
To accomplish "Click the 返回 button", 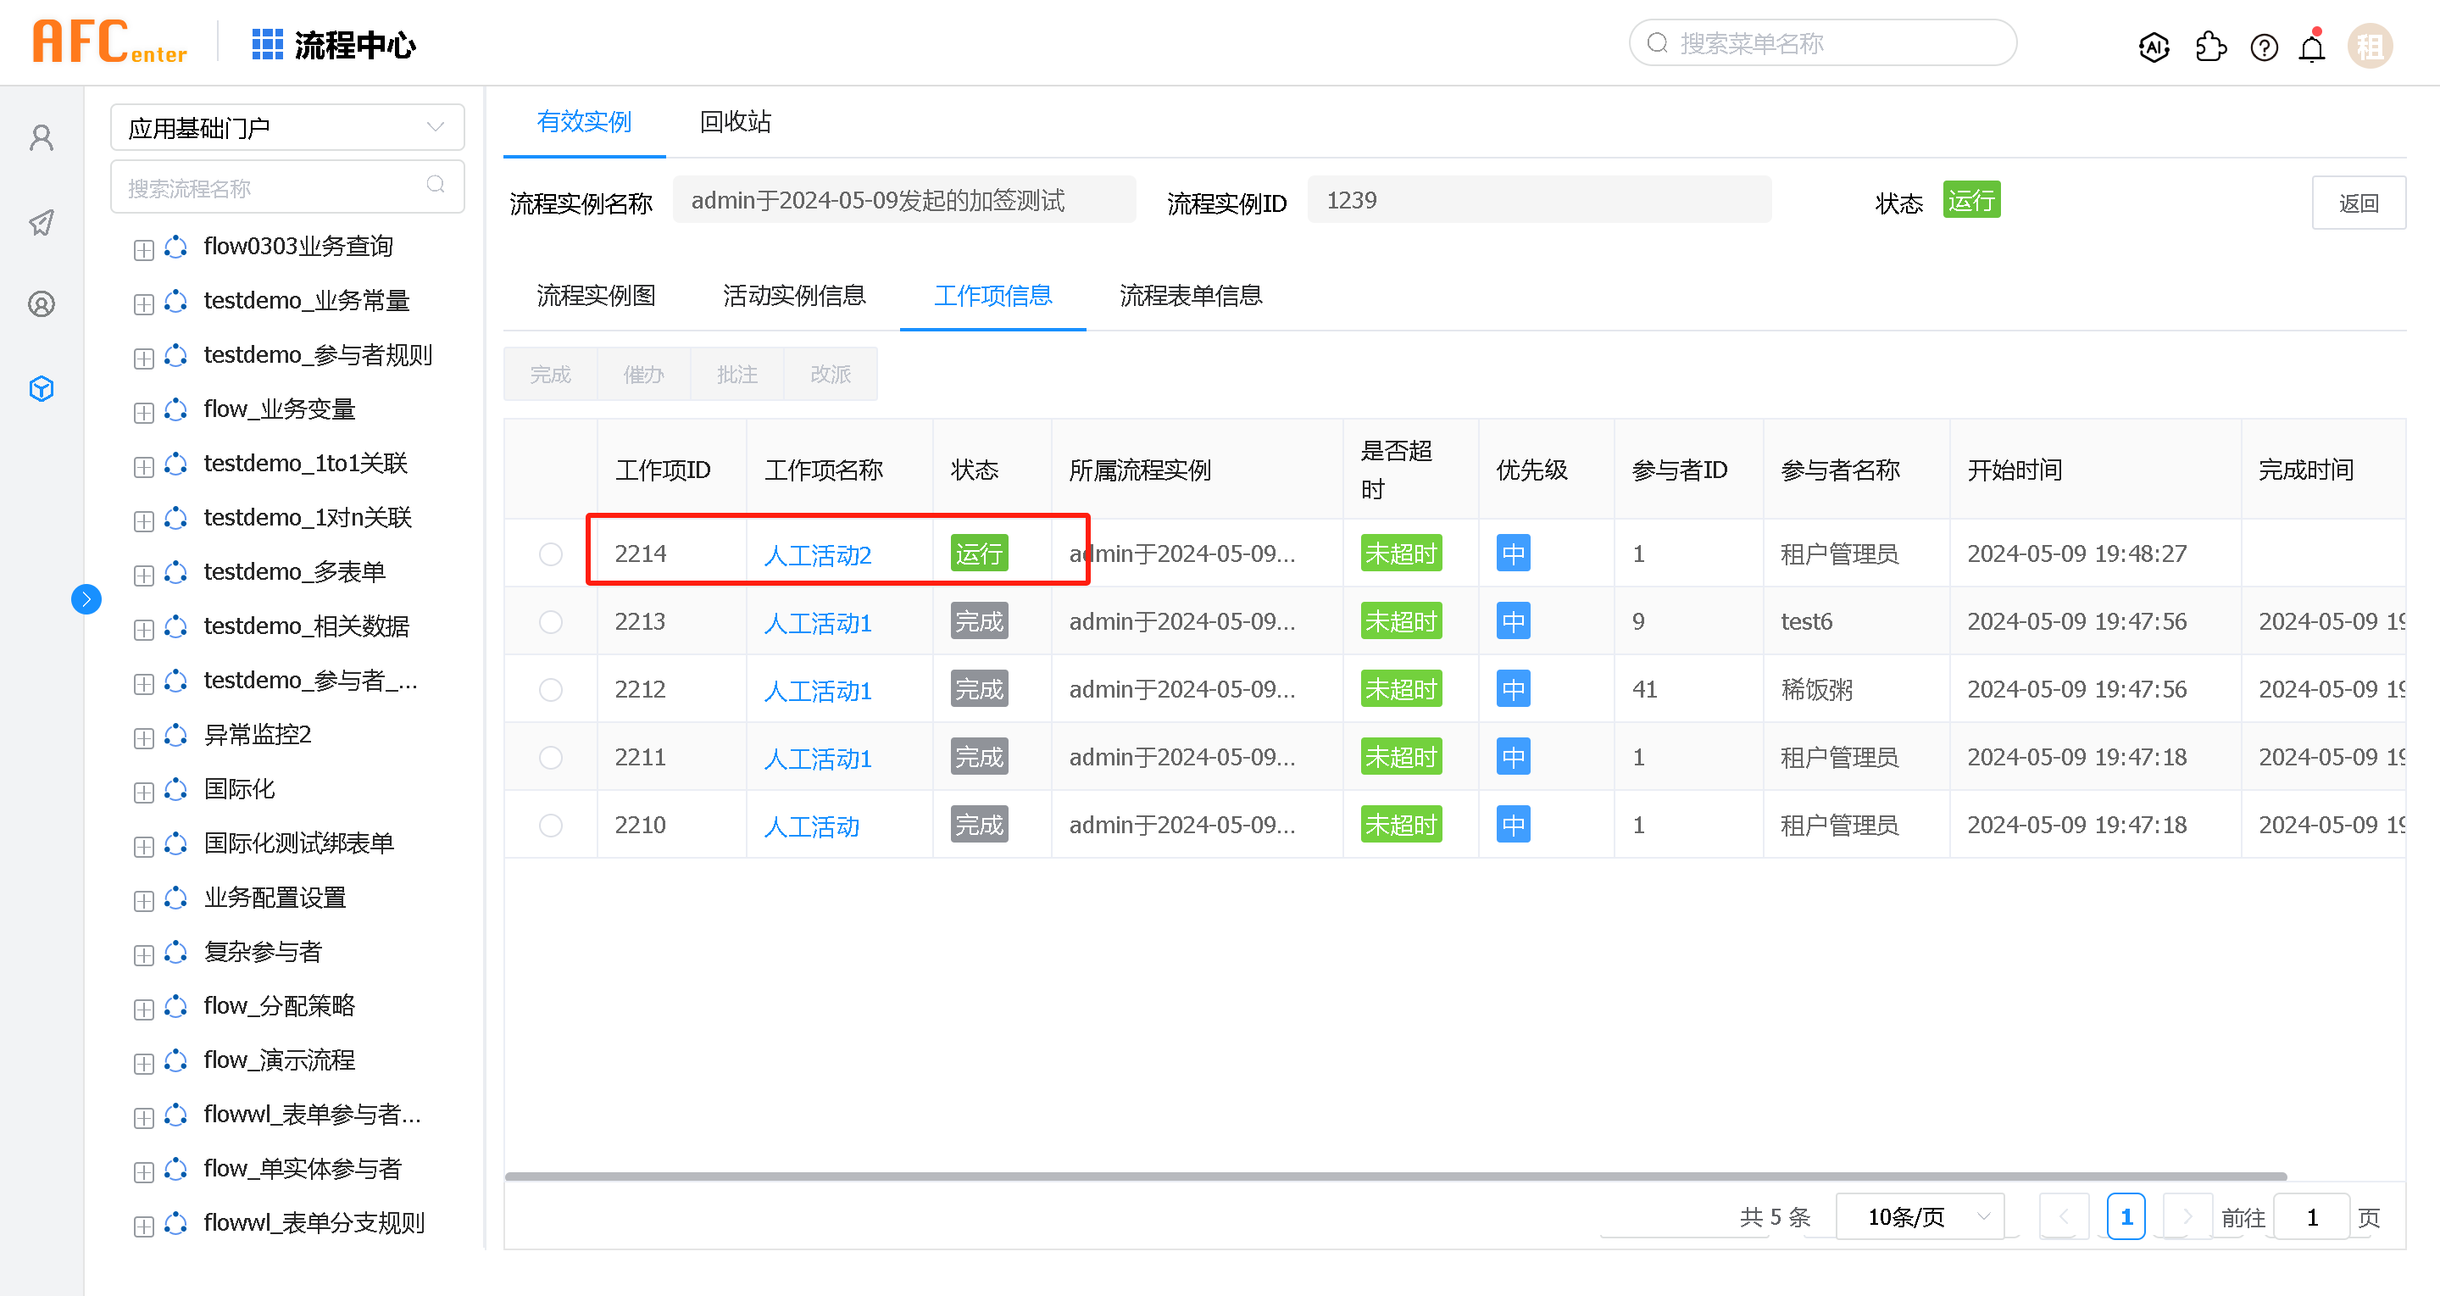I will [2358, 203].
